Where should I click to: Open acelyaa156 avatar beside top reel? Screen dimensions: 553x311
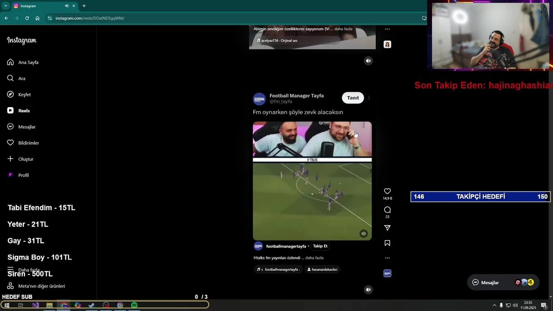(388, 44)
